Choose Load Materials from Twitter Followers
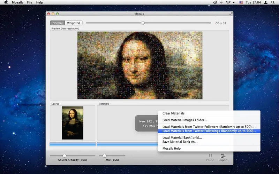279x174 pixels. point(209,127)
